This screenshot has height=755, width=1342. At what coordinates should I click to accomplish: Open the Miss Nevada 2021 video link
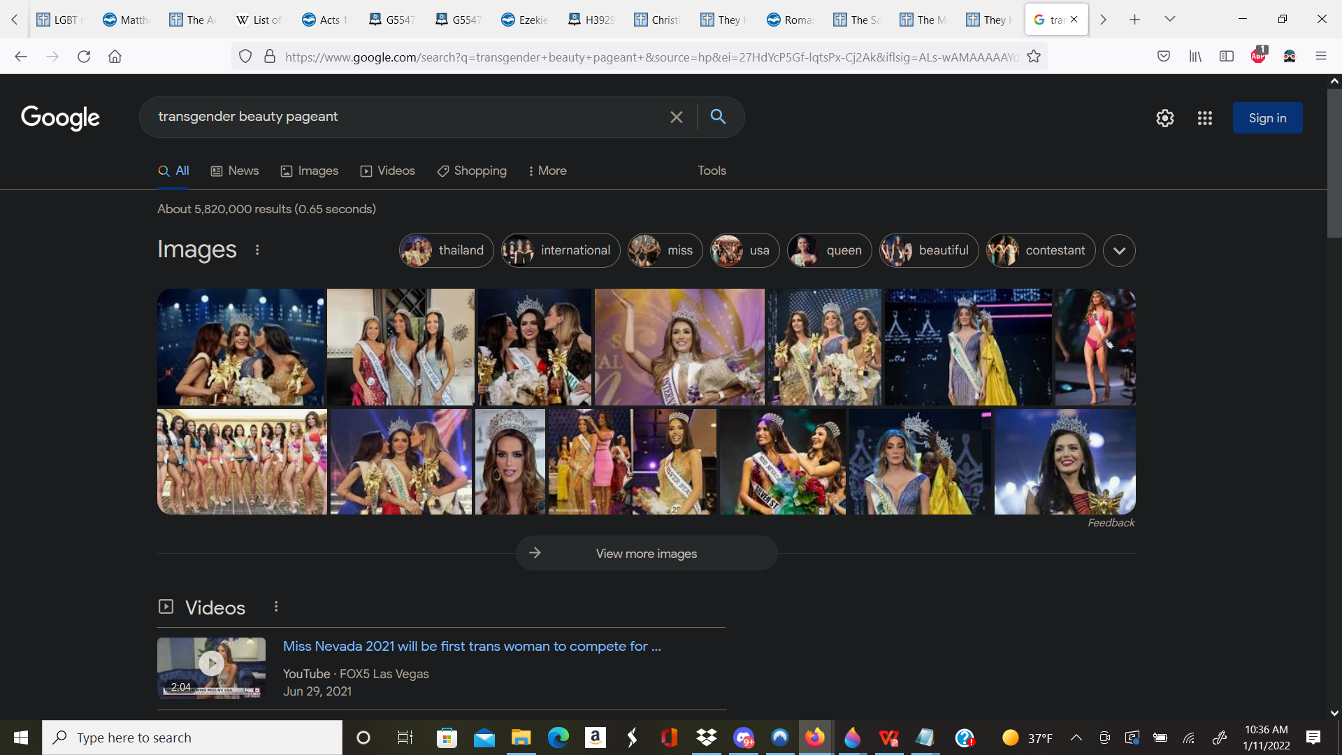tap(472, 646)
